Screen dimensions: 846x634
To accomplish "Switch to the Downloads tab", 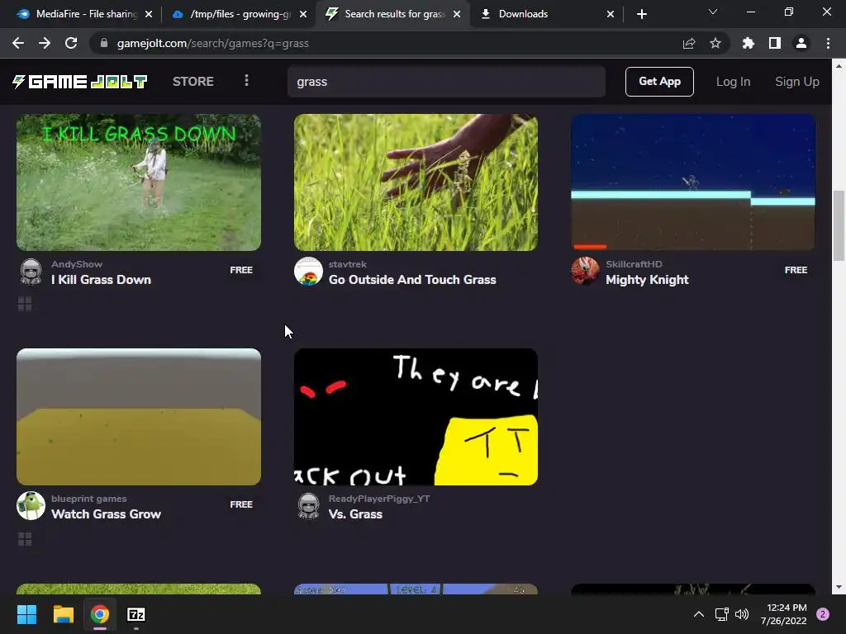I will click(x=545, y=14).
